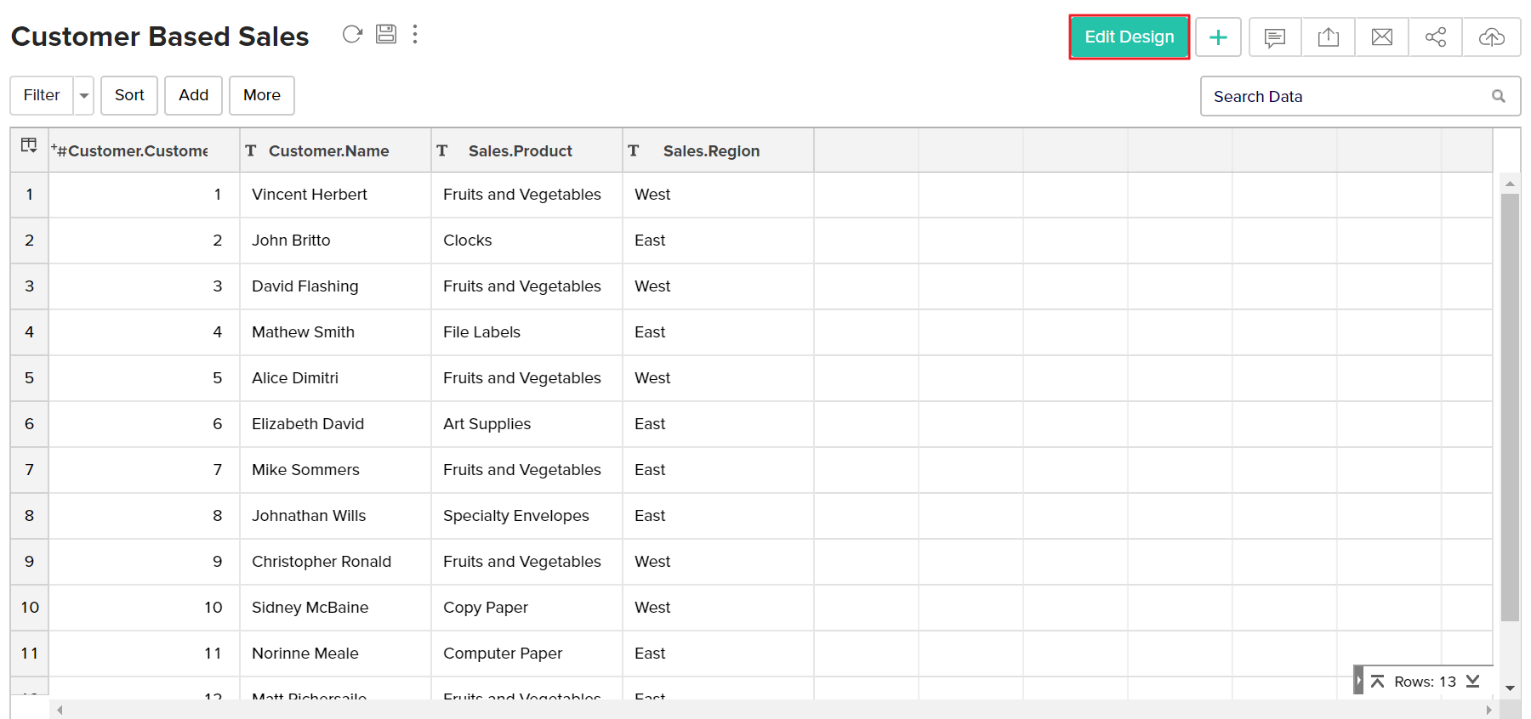Click the text type icon for Sales.Product

coord(442,150)
